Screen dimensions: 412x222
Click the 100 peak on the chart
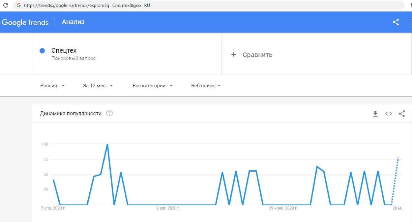coord(107,145)
